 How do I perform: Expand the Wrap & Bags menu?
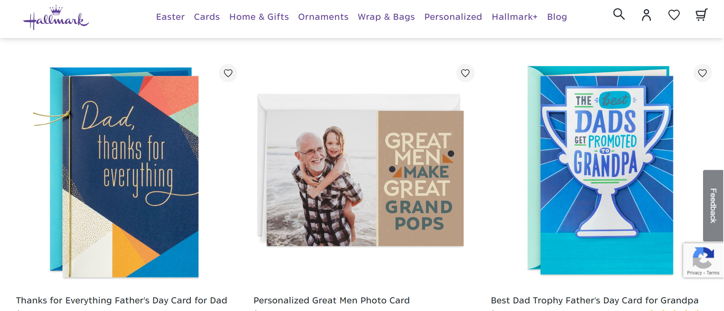(386, 17)
